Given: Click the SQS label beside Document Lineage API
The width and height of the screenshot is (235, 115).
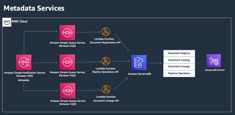Looking at the screenshot, I should [x=68, y=102].
